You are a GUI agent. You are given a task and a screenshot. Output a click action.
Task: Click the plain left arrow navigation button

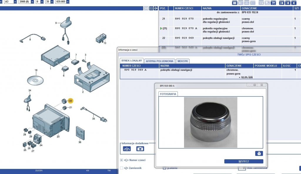[x=294, y=3]
